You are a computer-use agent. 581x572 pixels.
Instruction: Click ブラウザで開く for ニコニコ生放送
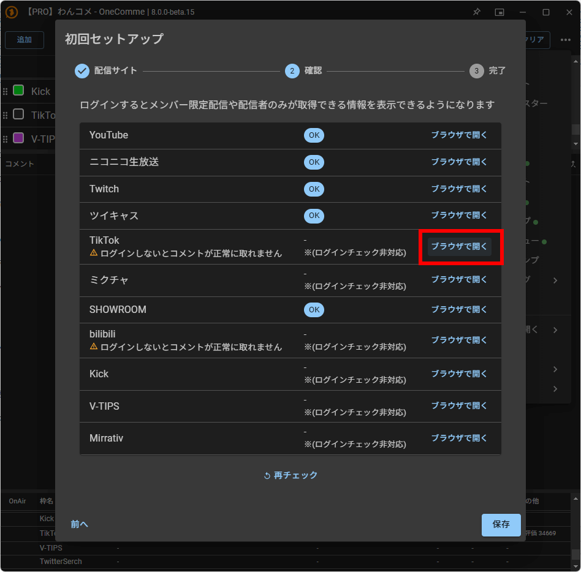point(459,162)
